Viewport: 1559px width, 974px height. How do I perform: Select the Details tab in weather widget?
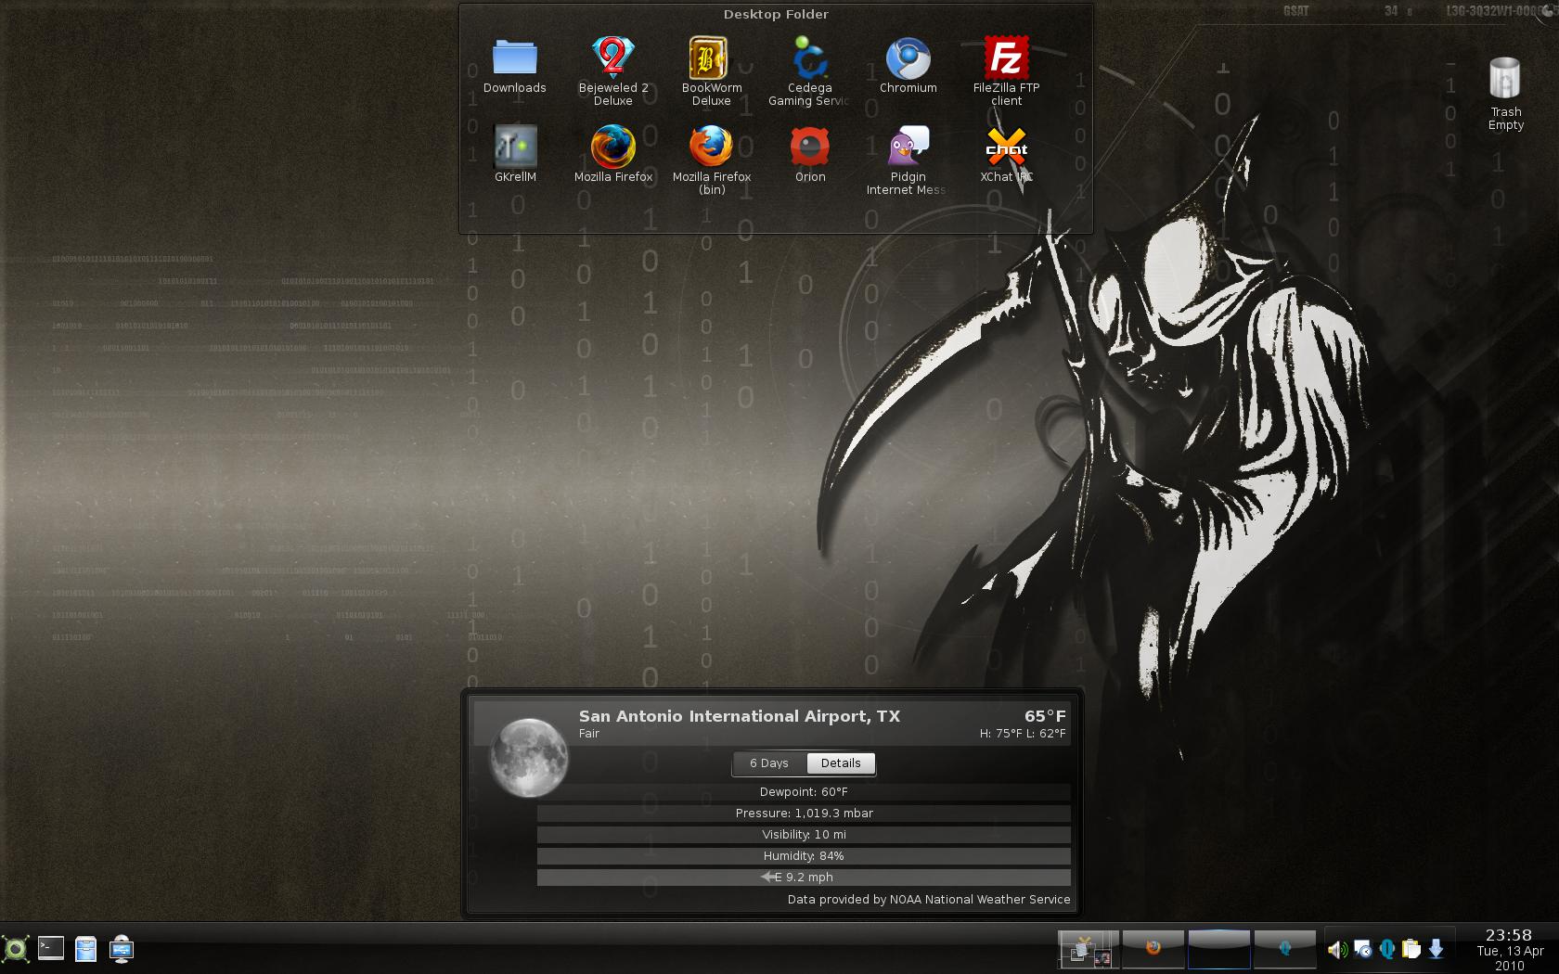(841, 763)
